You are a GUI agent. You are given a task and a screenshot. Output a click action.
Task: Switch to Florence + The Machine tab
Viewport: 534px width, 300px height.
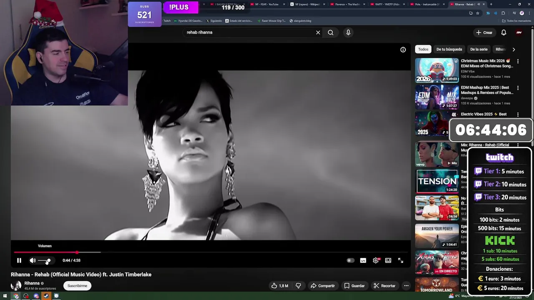[x=347, y=4]
